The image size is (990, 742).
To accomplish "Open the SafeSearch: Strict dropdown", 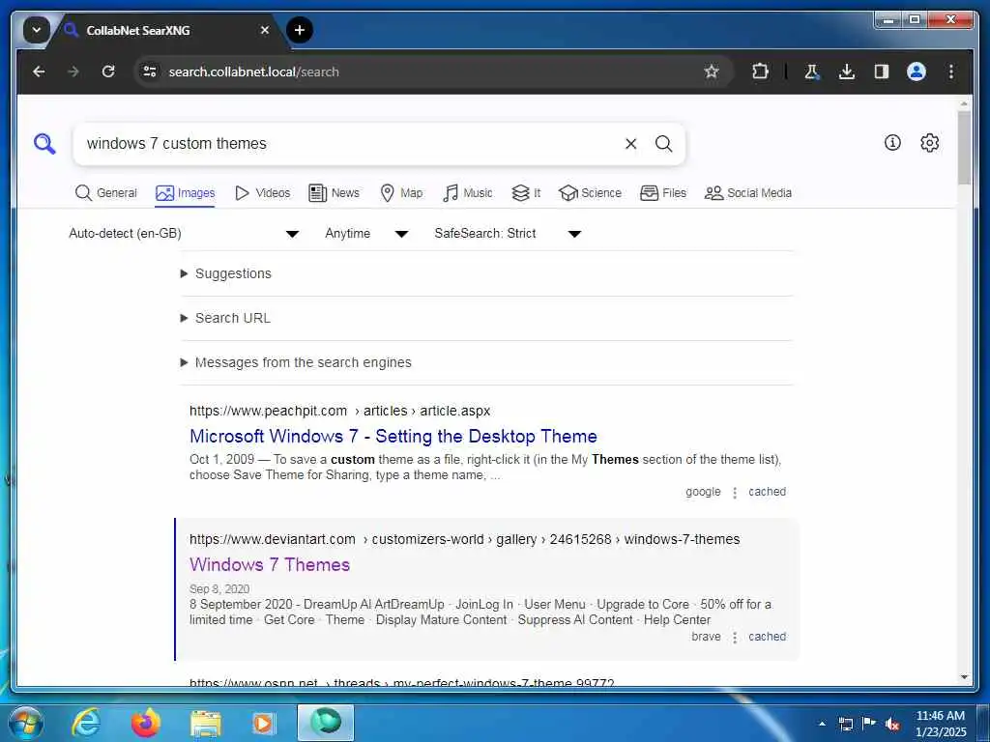I will click(507, 234).
